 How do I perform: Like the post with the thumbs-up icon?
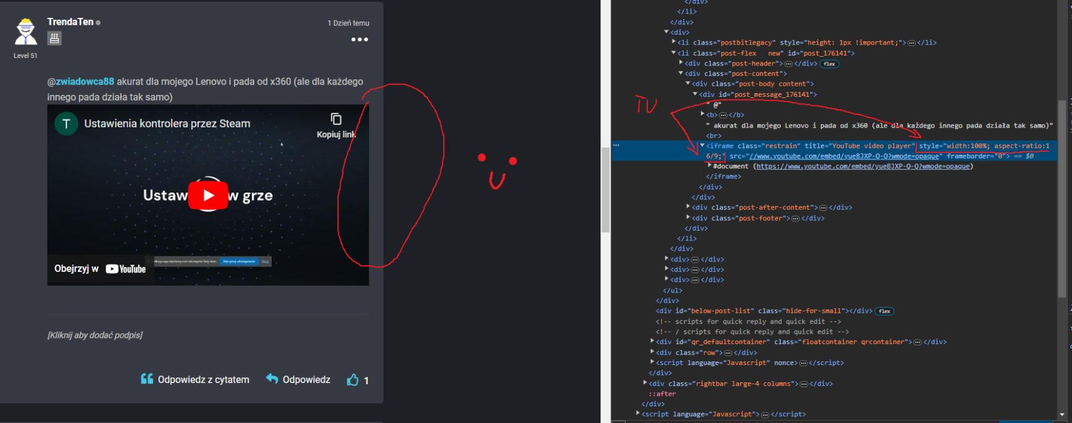coord(352,380)
